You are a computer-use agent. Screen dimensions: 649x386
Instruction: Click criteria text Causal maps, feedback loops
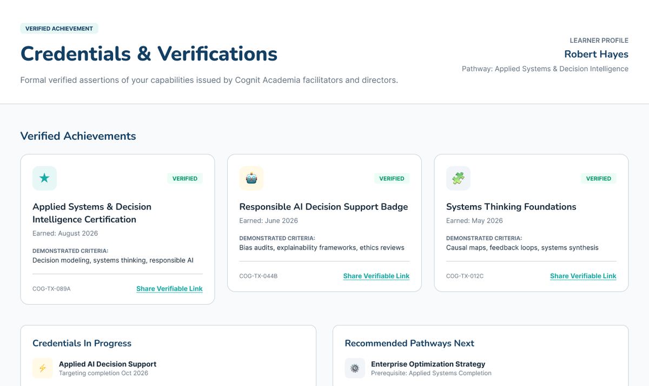click(x=522, y=248)
